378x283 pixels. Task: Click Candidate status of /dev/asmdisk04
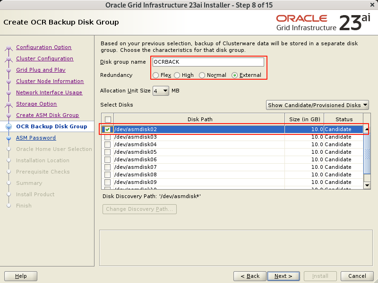tap(338, 144)
